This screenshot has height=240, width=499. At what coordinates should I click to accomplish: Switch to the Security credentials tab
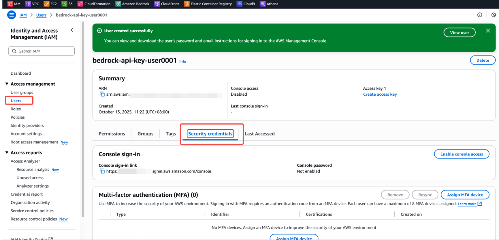pyautogui.click(x=210, y=134)
